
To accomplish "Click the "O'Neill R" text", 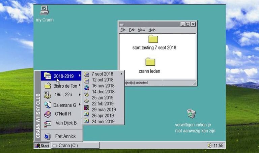I will 63,114.
